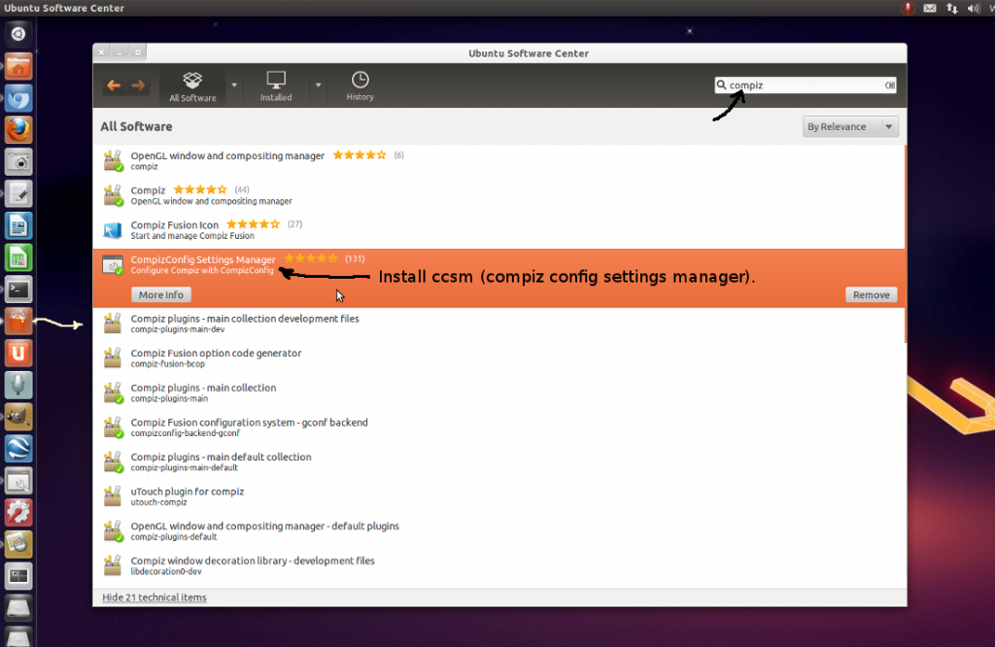
Task: Open LibreOffice Writer from the launcher
Action: click(x=18, y=225)
